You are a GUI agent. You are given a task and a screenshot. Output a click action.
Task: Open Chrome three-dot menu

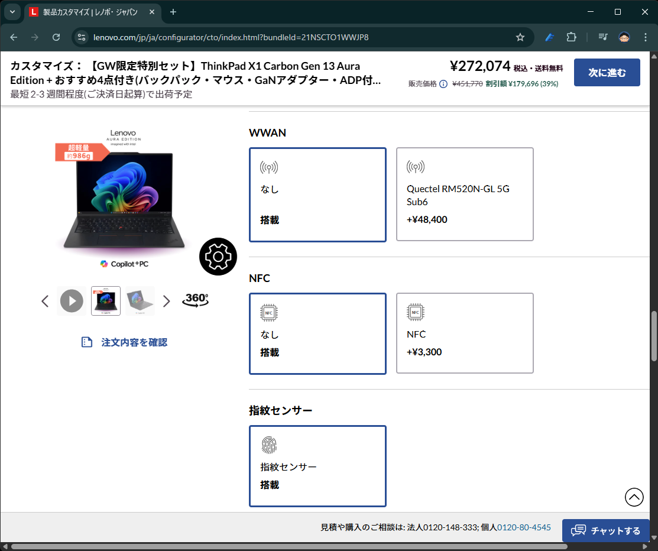pyautogui.click(x=646, y=37)
